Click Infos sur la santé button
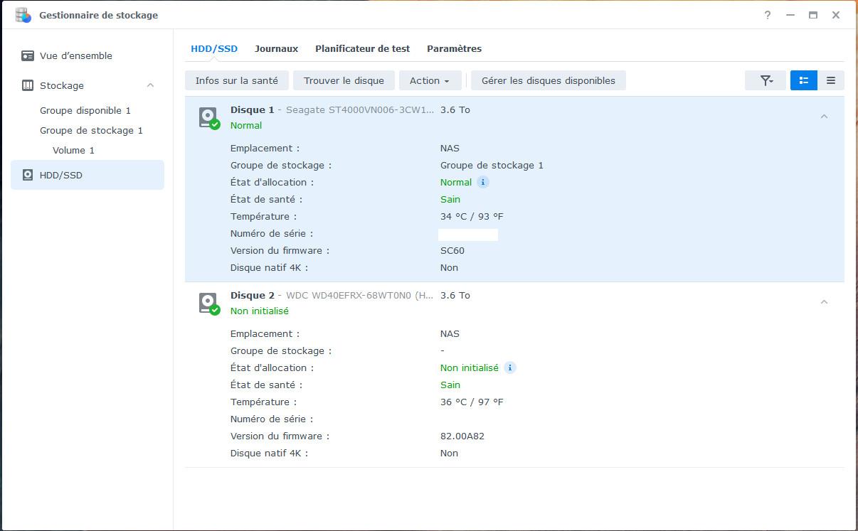 pos(237,80)
